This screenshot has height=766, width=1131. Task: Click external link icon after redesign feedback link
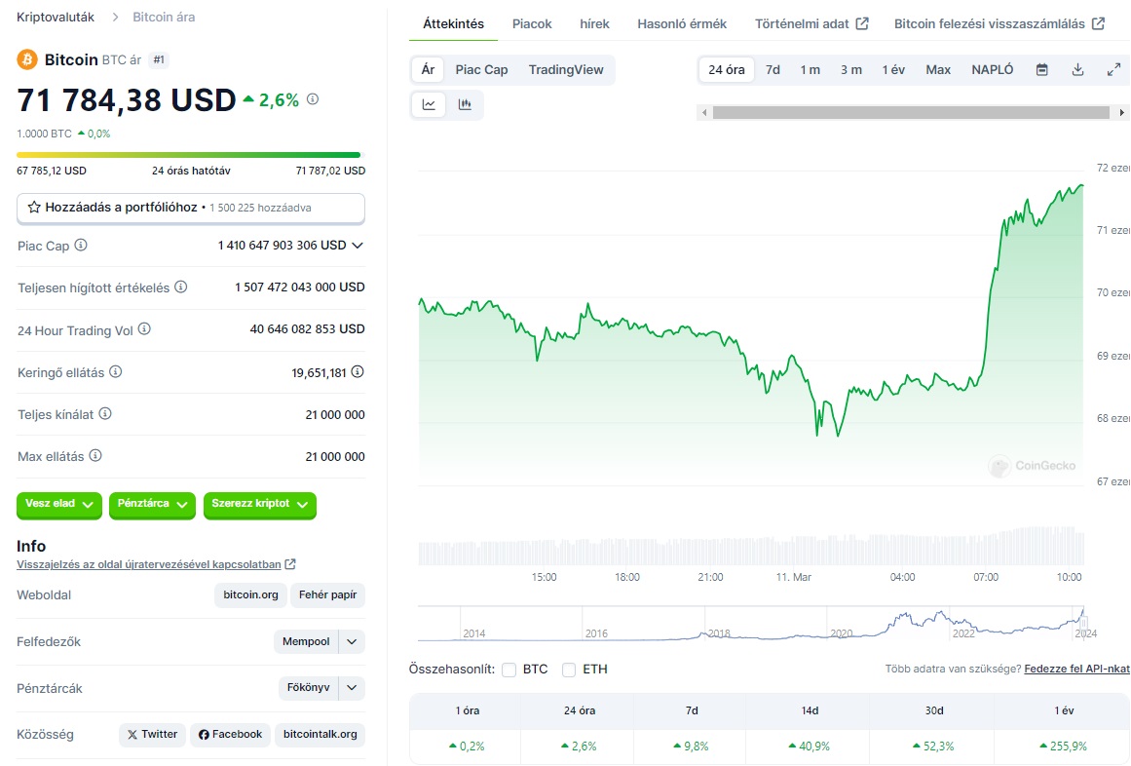290,564
